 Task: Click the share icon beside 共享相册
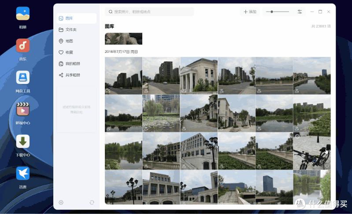[61, 75]
